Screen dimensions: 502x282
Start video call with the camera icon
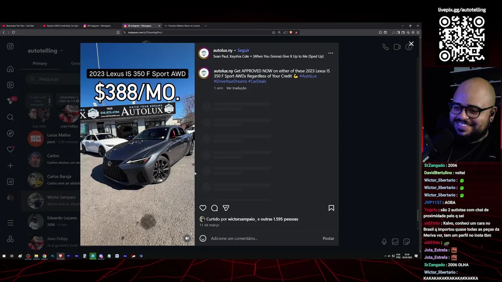[x=397, y=47]
